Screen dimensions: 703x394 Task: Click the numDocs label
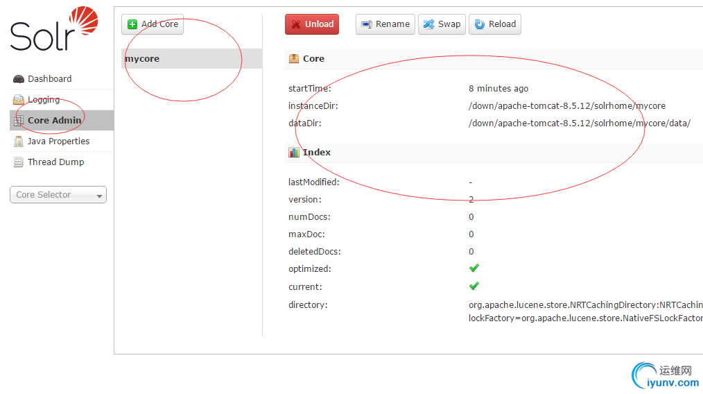click(309, 217)
